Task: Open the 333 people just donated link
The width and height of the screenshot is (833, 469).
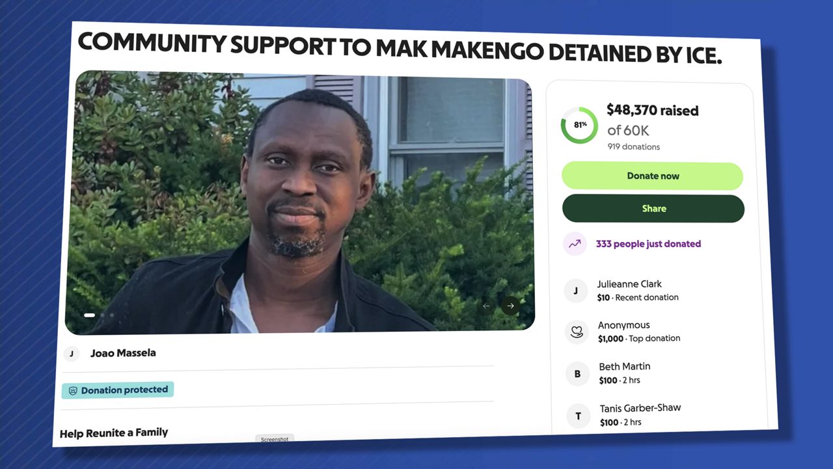Action: tap(648, 244)
